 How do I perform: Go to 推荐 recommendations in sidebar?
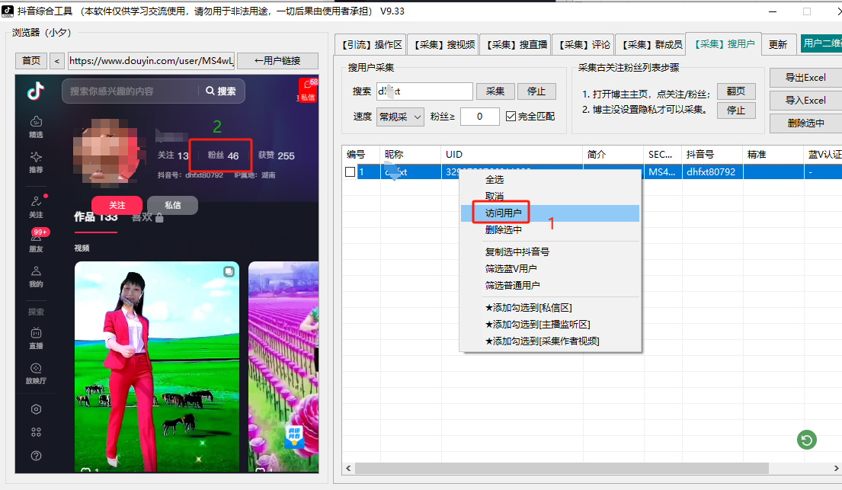point(36,161)
